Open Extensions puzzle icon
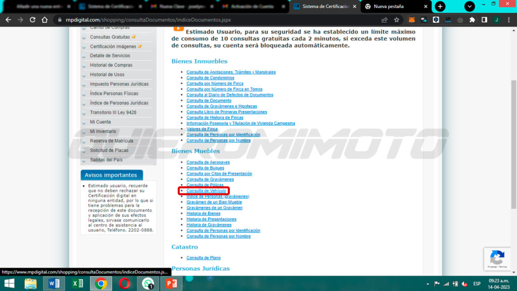This screenshot has height=291, width=517. [x=472, y=20]
